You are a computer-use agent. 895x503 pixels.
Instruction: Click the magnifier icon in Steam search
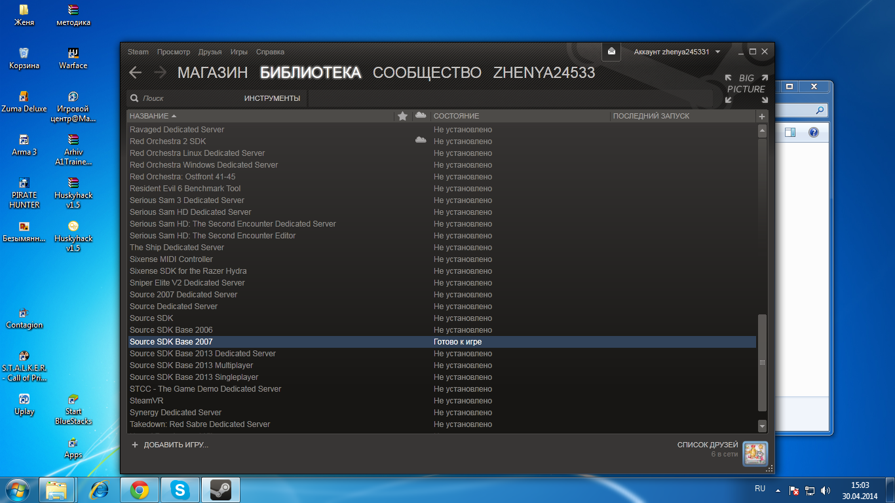pos(134,98)
